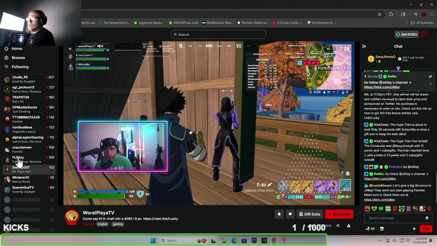Toggle notification bell for WorstPlayaTV
The image size is (437, 246).
pos(279,214)
